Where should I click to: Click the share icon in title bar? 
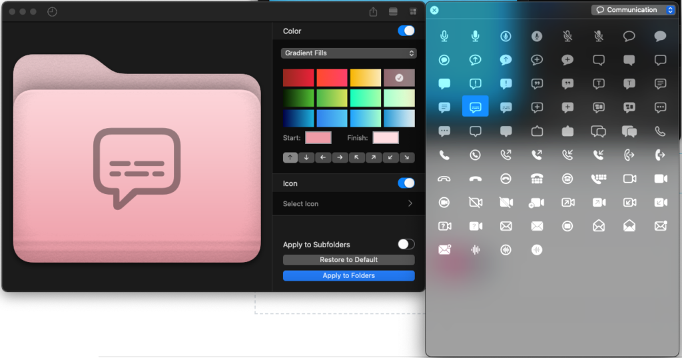tap(373, 11)
